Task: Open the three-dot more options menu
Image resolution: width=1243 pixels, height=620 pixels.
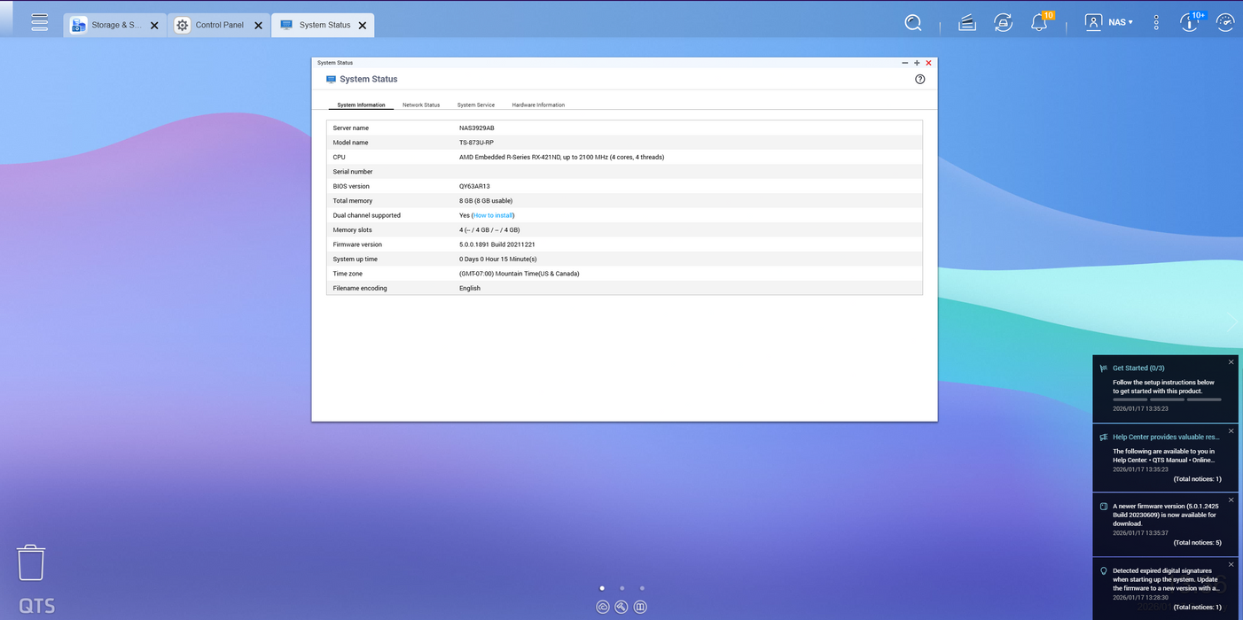Action: [1156, 23]
